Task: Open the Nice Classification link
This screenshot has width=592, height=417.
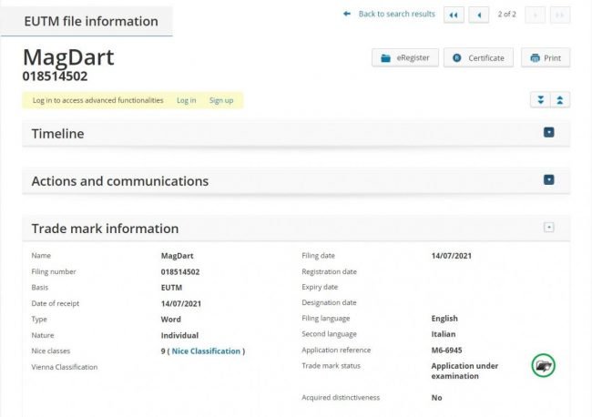Action: pos(206,351)
